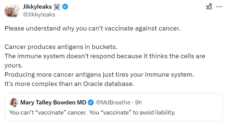Viewport: 225px width, 126px height.
Task: Open the @MdBreathe handle
Action: point(113,102)
